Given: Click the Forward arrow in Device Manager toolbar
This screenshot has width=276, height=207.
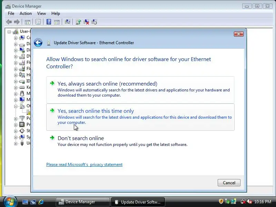Looking at the screenshot, I should coord(17,22).
